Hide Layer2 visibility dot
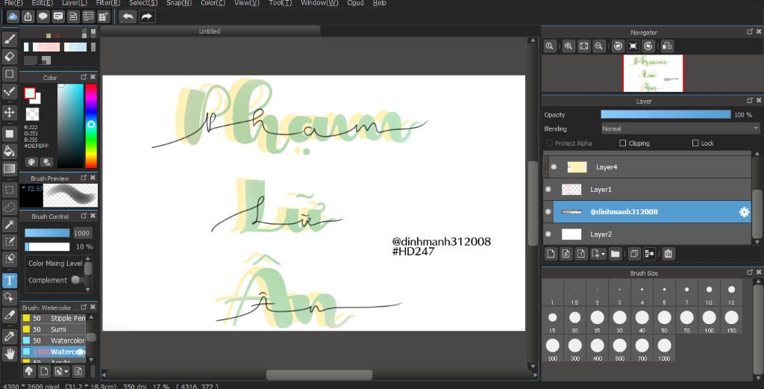The image size is (764, 389). 548,234
